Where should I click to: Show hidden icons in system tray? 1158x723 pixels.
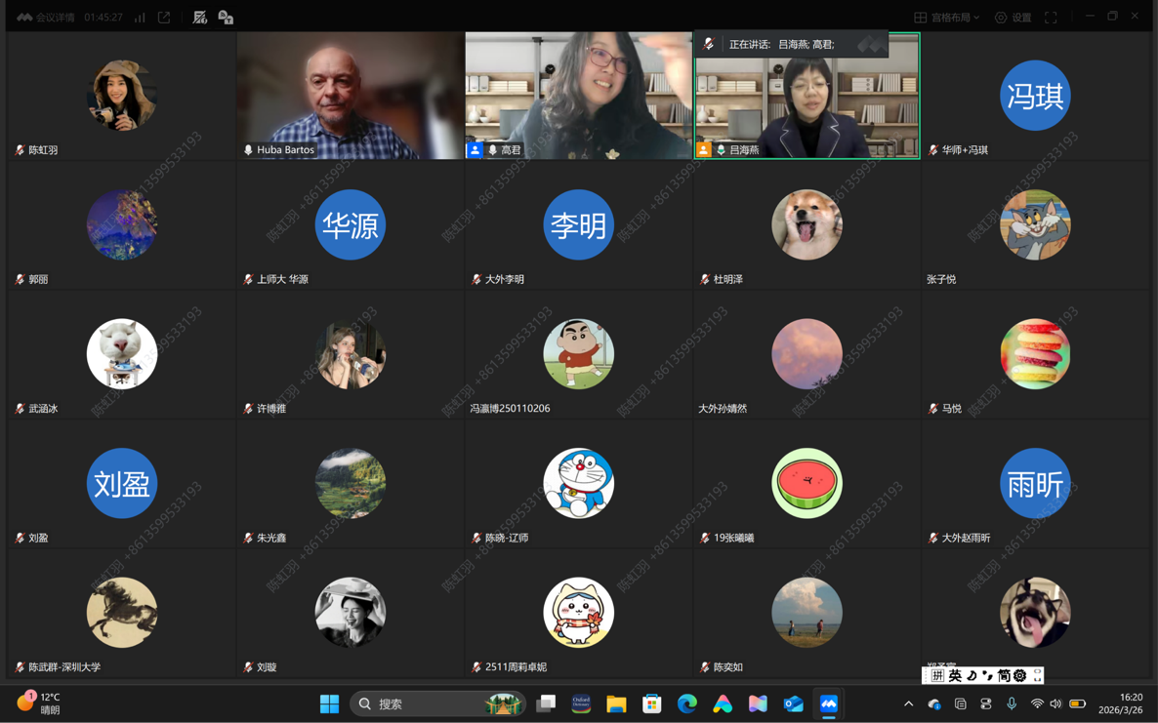[x=908, y=703]
